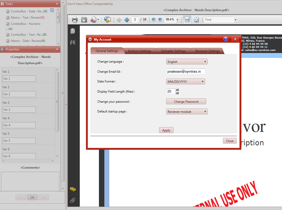Viewport: 282px width, 210px height.
Task: Switch to Uploader Settings tab
Action: (x=173, y=51)
